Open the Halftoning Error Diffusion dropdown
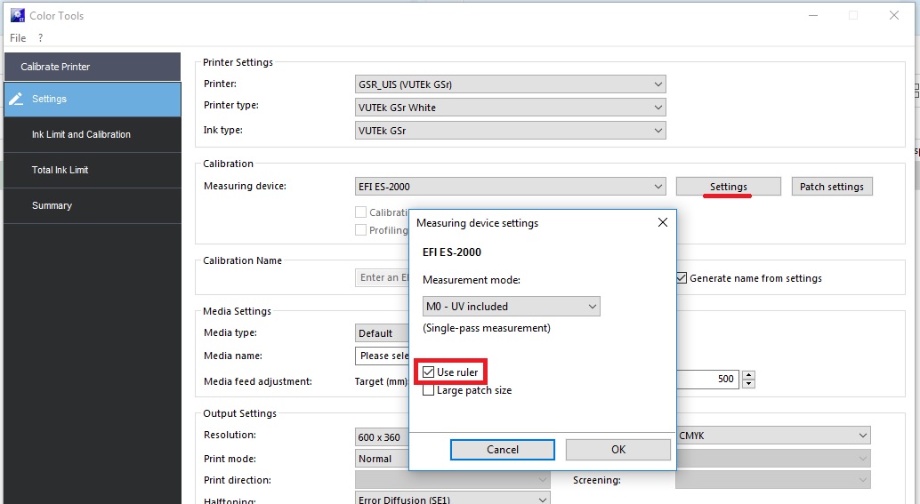920x504 pixels. [x=452, y=499]
